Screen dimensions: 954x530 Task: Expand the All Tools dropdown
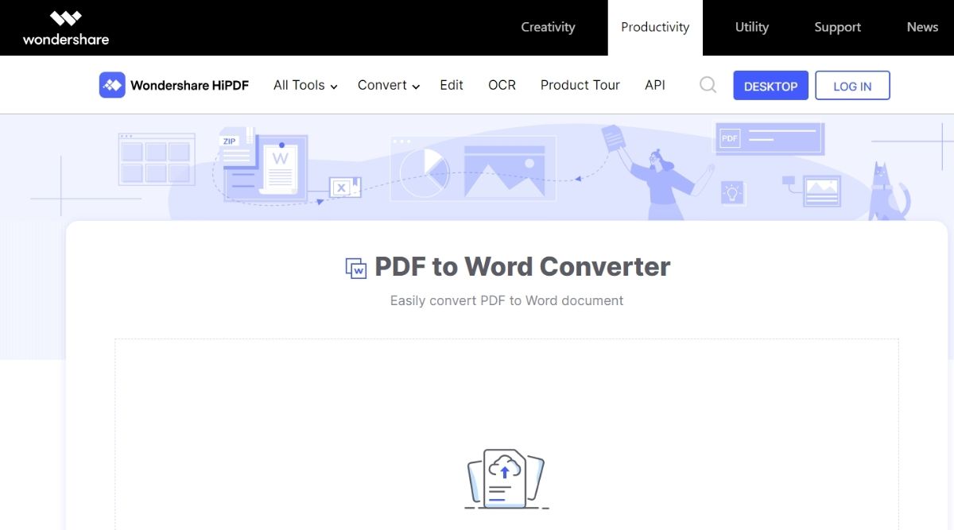pos(304,85)
